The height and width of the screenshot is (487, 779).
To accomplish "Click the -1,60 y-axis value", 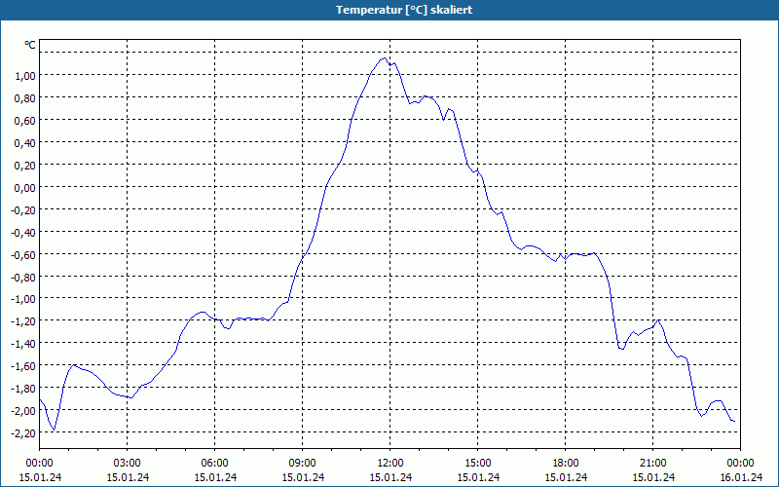I will tap(23, 366).
